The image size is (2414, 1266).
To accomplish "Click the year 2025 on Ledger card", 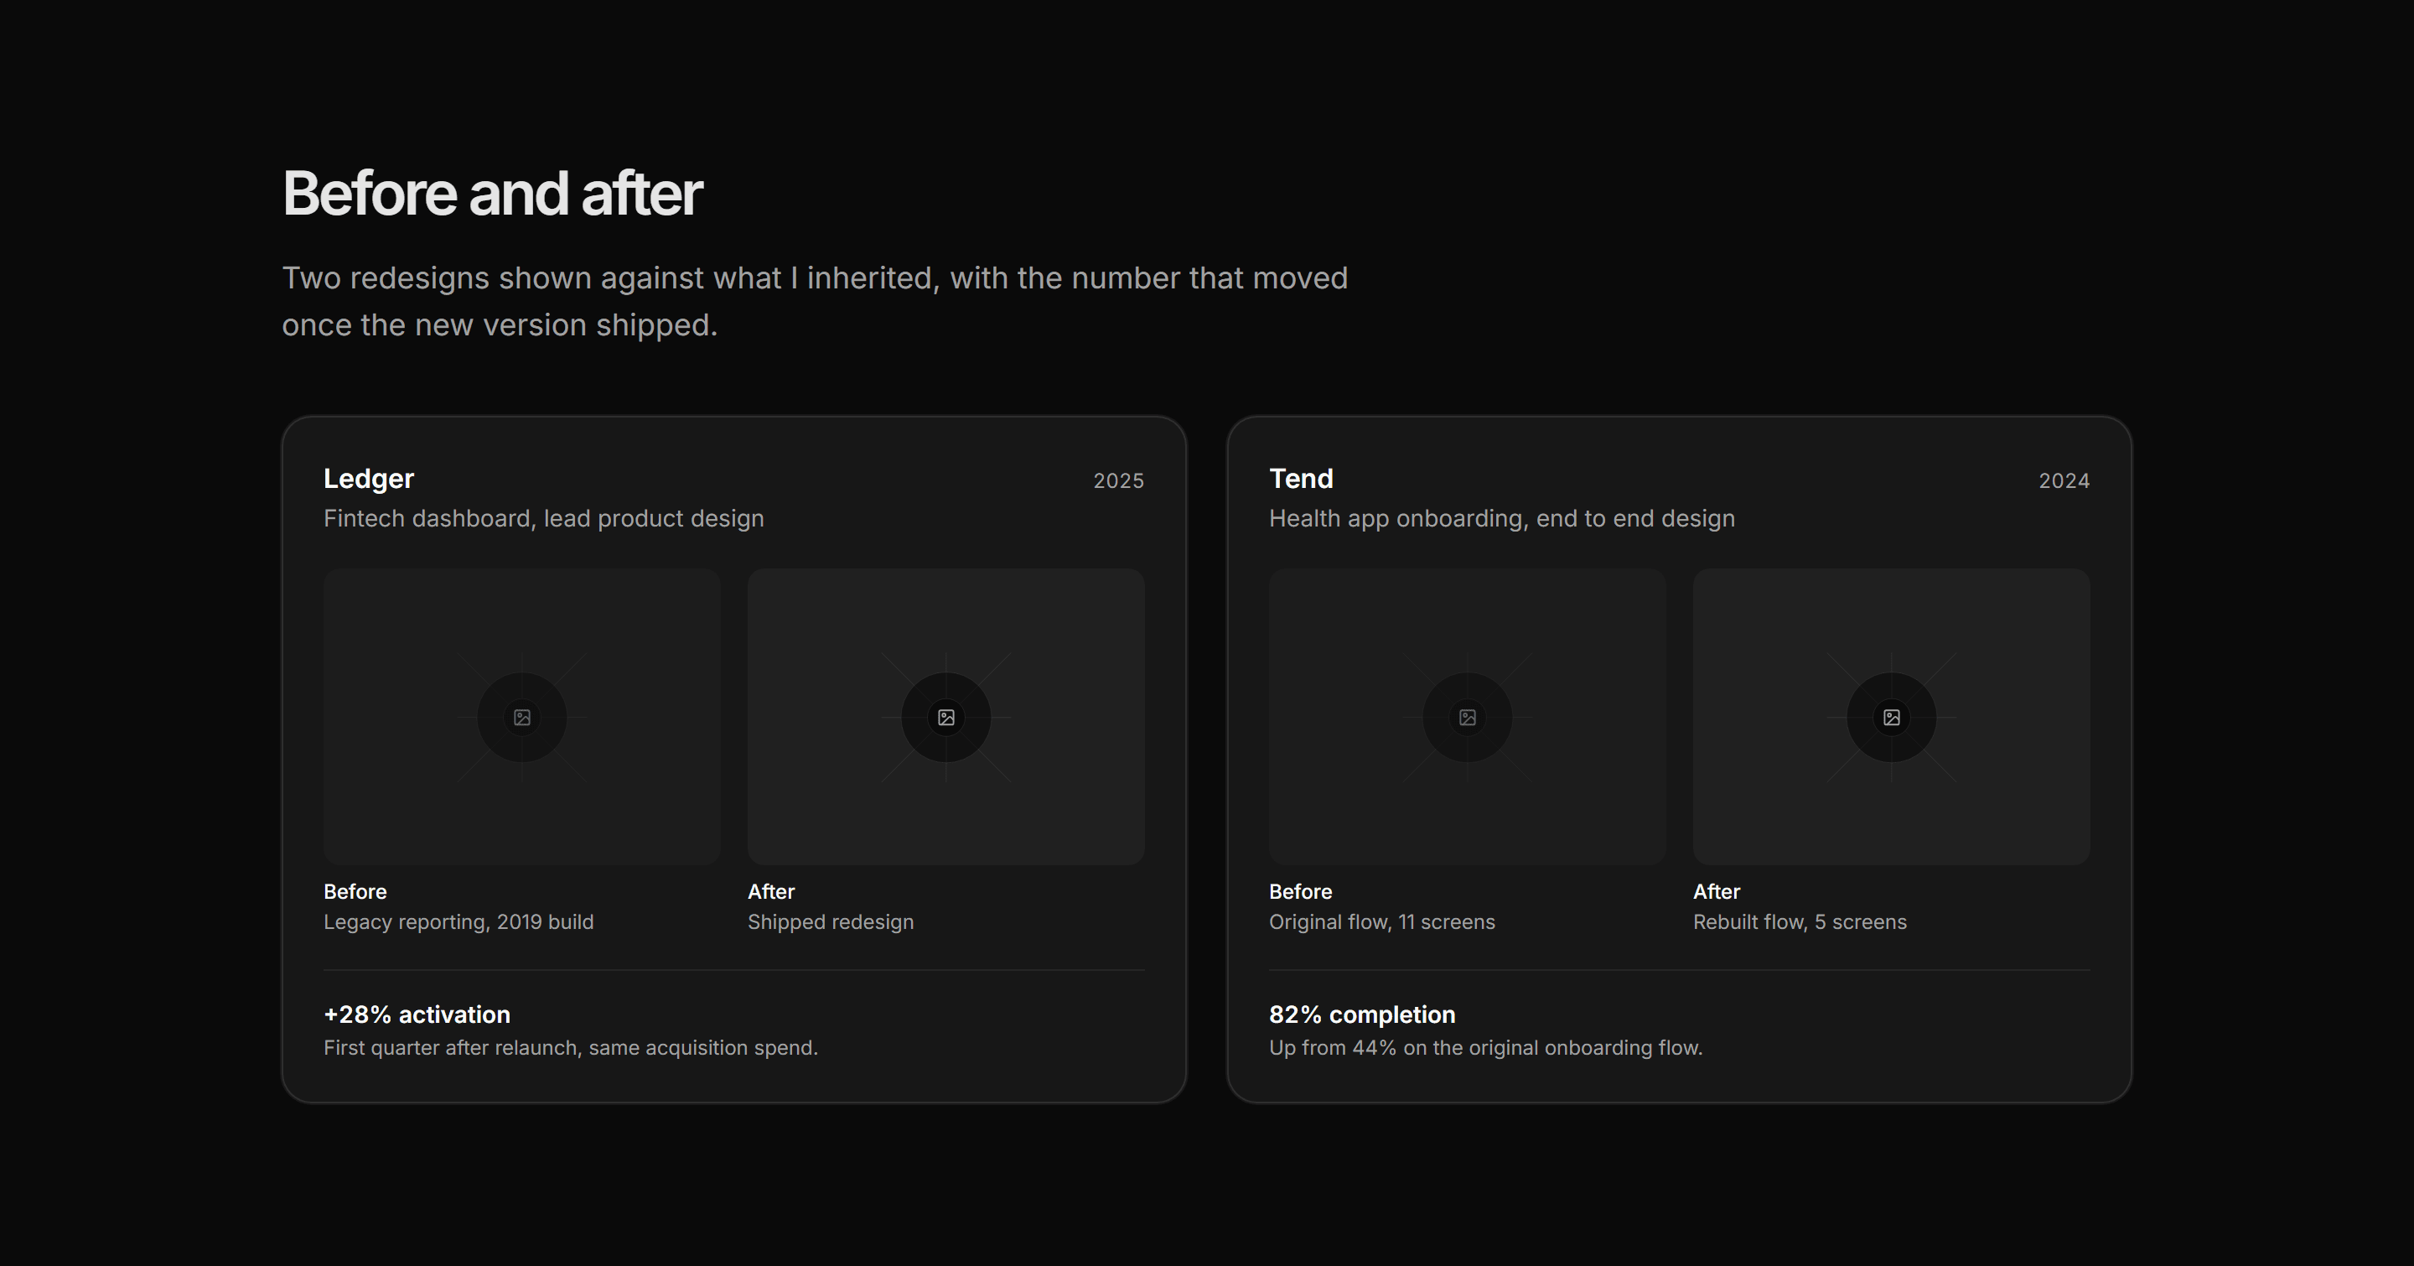I will point(1119,480).
